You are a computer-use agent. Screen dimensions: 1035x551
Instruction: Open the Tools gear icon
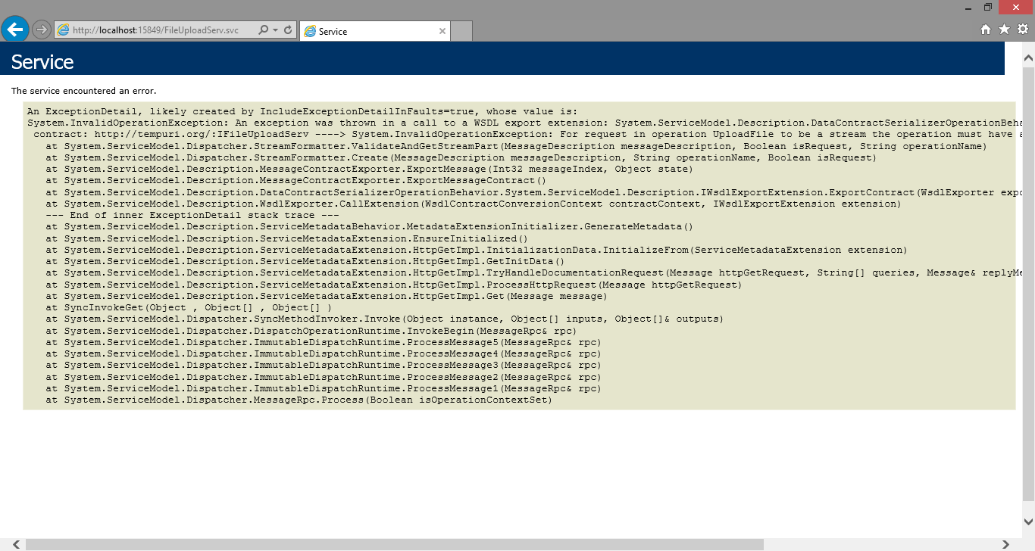pos(1022,30)
